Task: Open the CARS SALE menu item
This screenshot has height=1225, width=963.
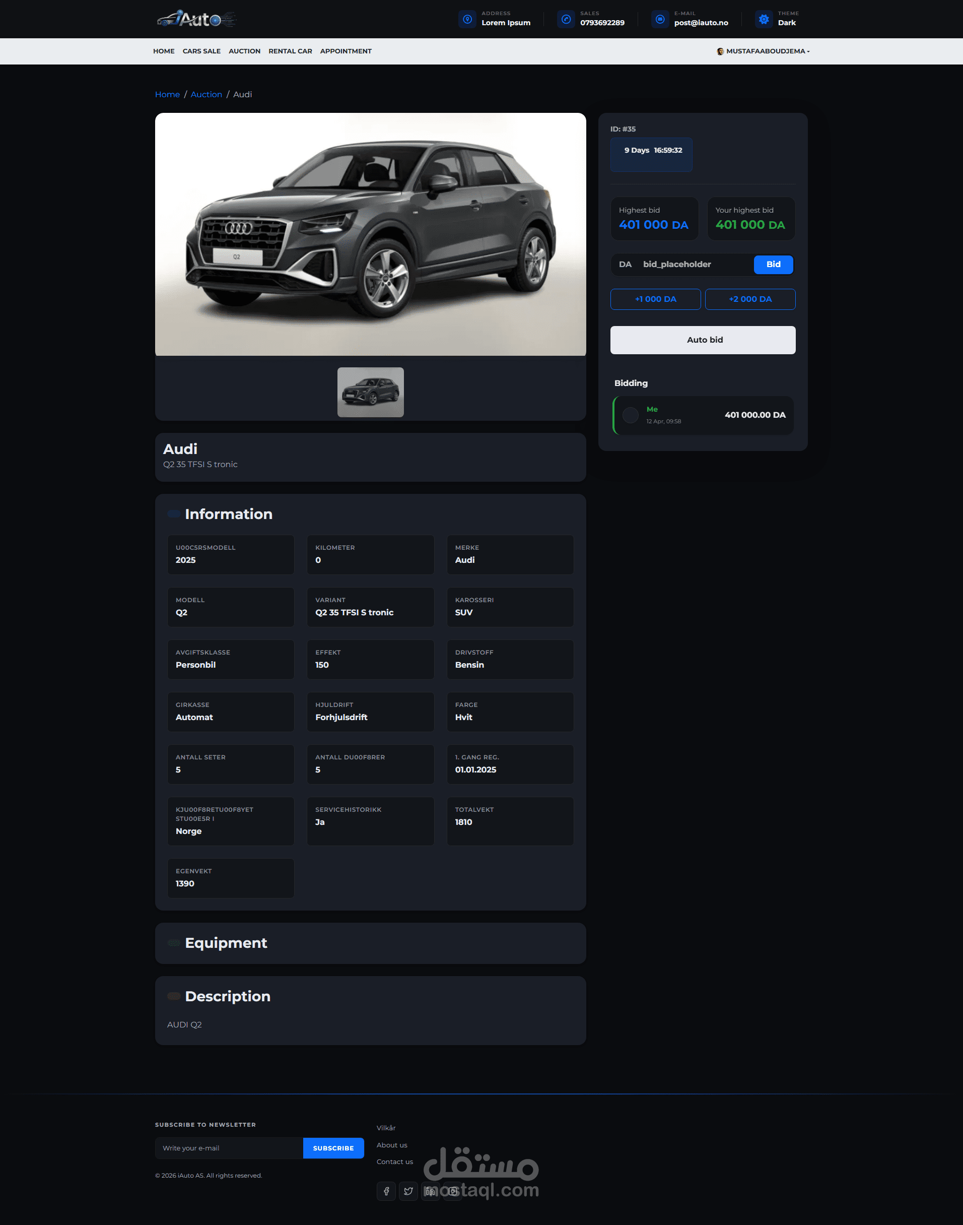Action: click(201, 51)
